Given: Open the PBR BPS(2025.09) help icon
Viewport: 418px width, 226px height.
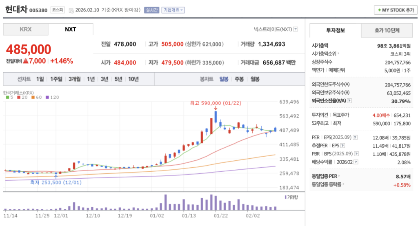Looking at the screenshot, I should 356,153.
